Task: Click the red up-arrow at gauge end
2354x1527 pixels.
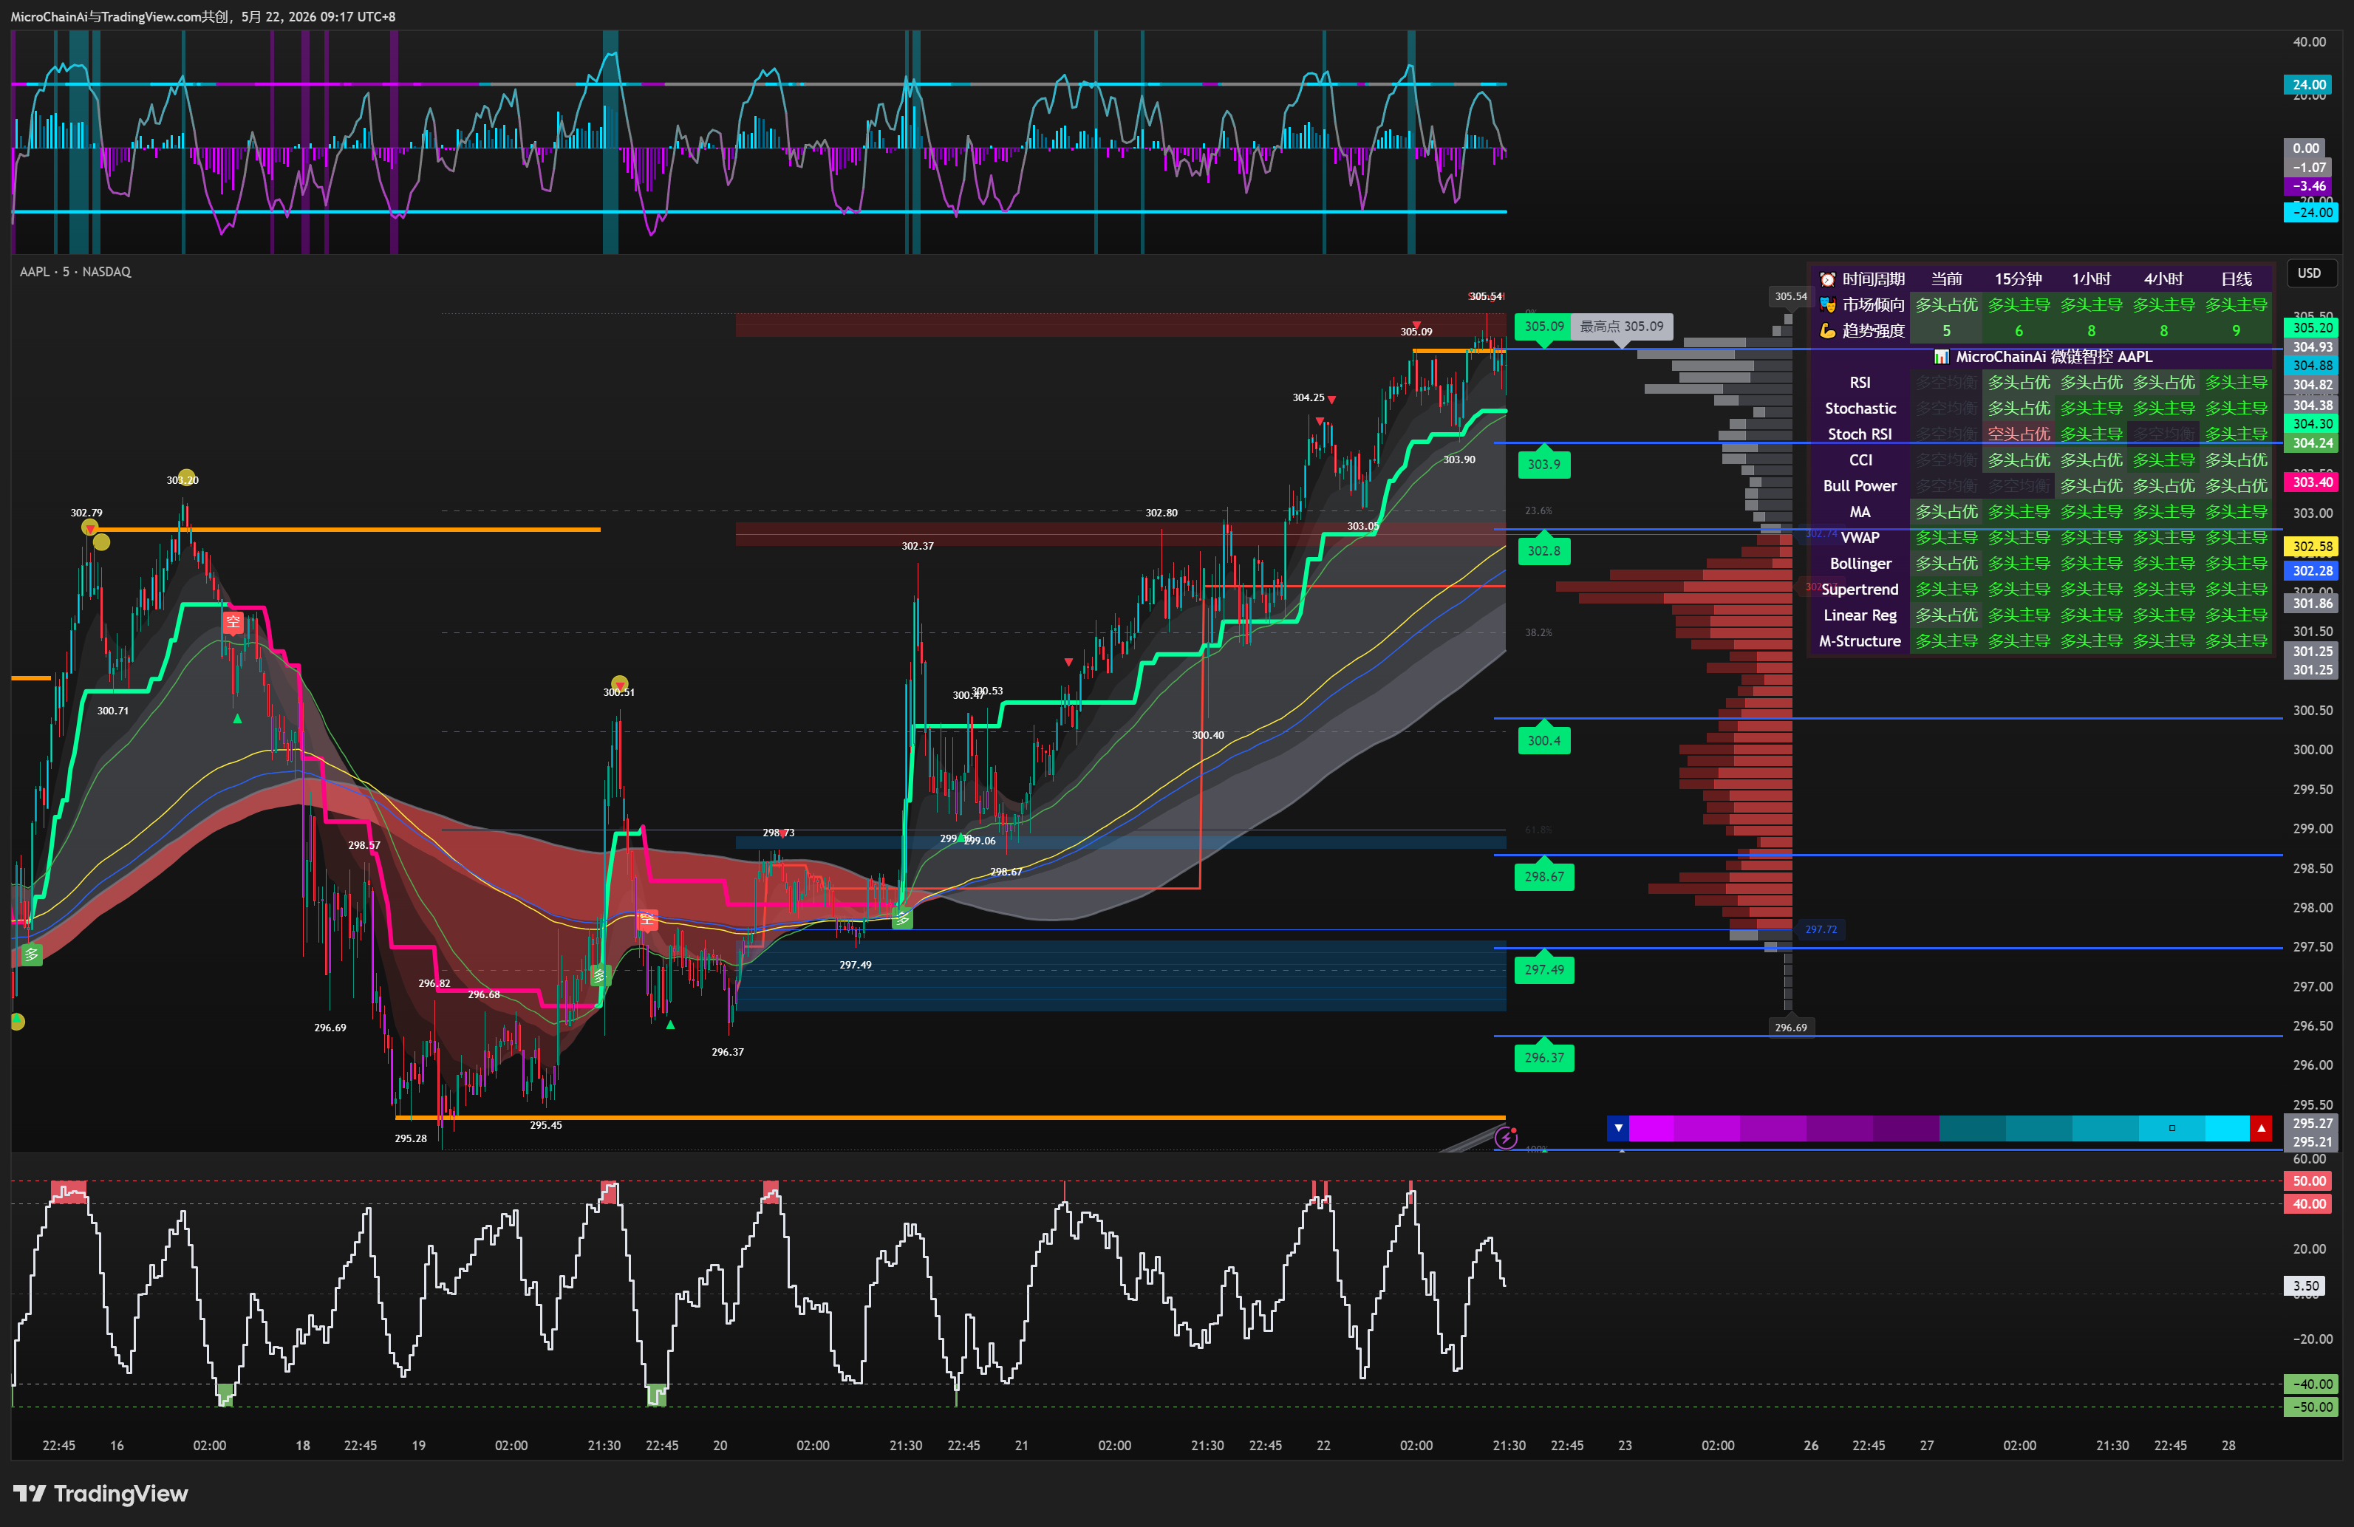Action: click(x=2261, y=1127)
